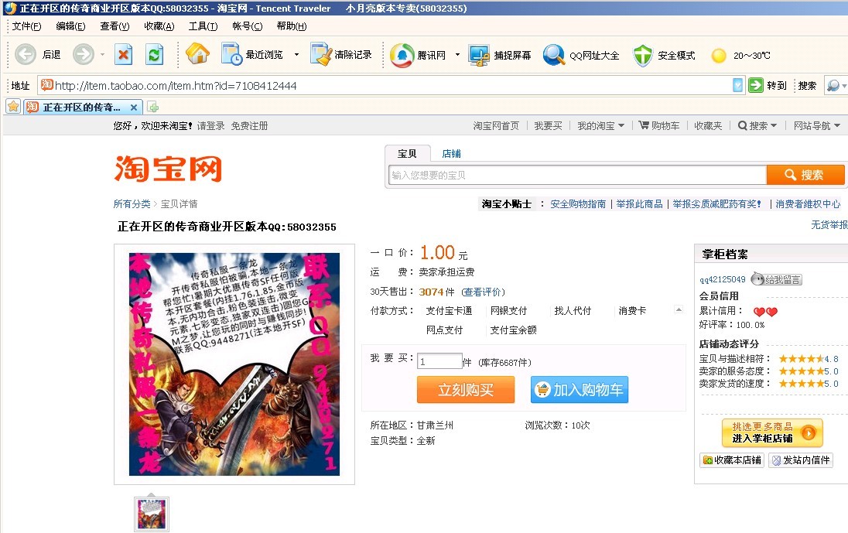Open the recent browsing history icon
Image resolution: width=848 pixels, height=533 pixels.
pyautogui.click(x=232, y=55)
